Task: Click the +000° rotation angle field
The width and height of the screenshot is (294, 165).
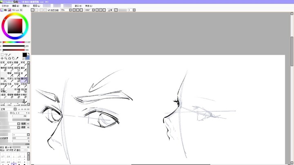Action: (x=88, y=10)
